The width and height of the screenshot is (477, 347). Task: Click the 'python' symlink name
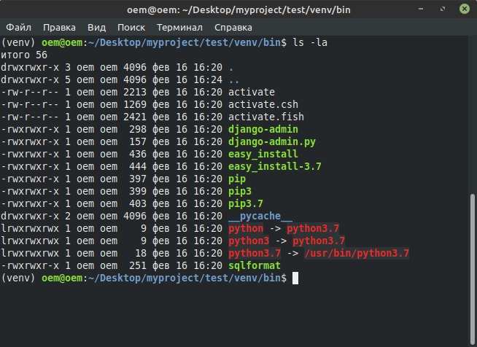(246, 229)
